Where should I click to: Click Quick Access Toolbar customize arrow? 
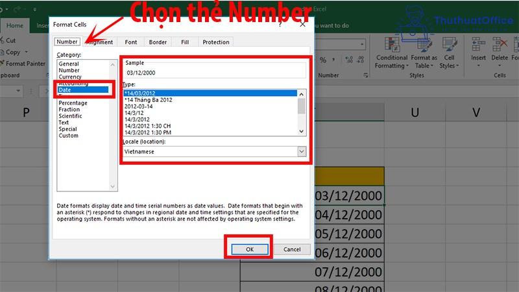(x=35, y=9)
